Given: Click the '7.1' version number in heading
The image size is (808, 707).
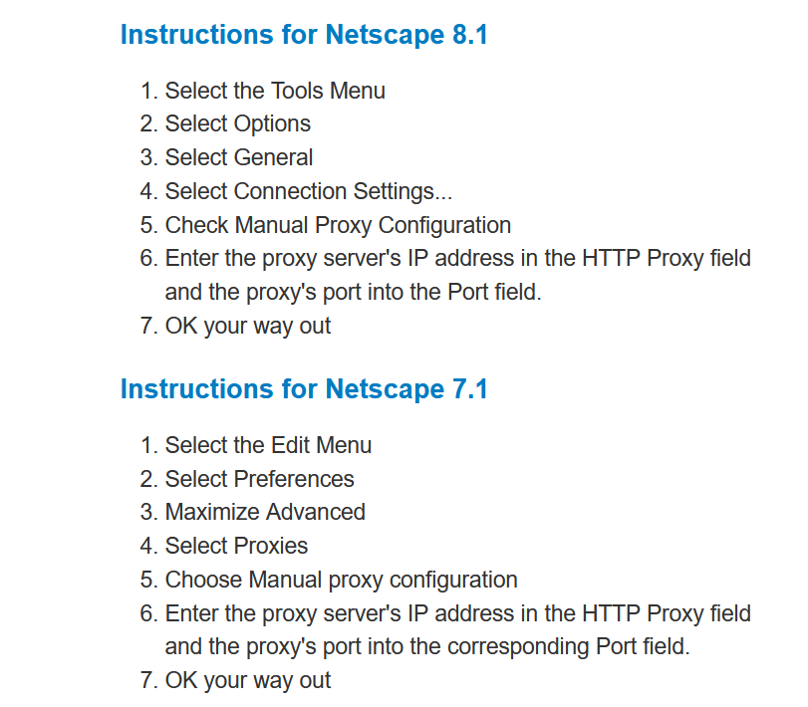Looking at the screenshot, I should (x=469, y=389).
